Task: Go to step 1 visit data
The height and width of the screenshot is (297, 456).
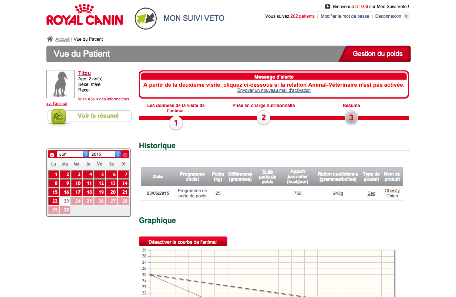Action: (176, 123)
